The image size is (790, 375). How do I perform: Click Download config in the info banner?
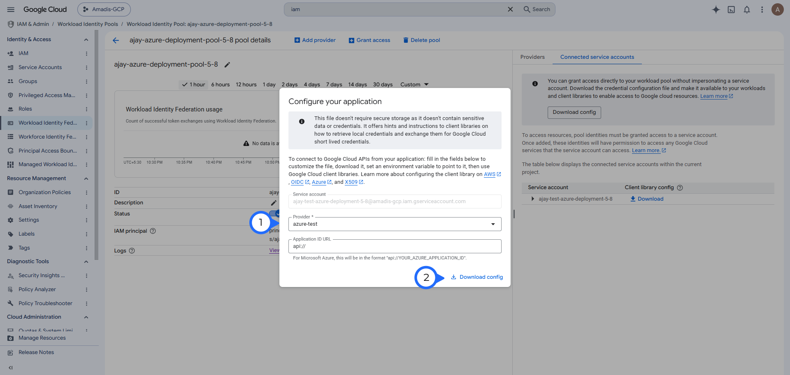(x=574, y=112)
